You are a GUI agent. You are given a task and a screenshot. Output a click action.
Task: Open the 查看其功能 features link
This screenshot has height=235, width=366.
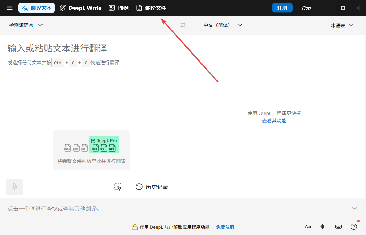(274, 120)
